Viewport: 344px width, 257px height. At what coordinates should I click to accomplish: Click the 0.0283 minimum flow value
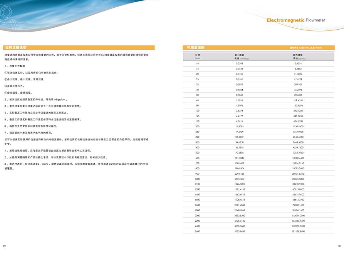[x=240, y=63]
